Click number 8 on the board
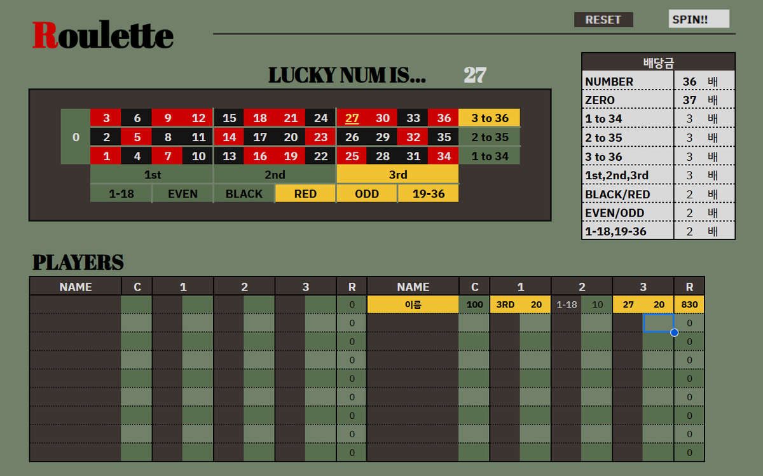Viewport: 763px width, 476px height. click(167, 137)
